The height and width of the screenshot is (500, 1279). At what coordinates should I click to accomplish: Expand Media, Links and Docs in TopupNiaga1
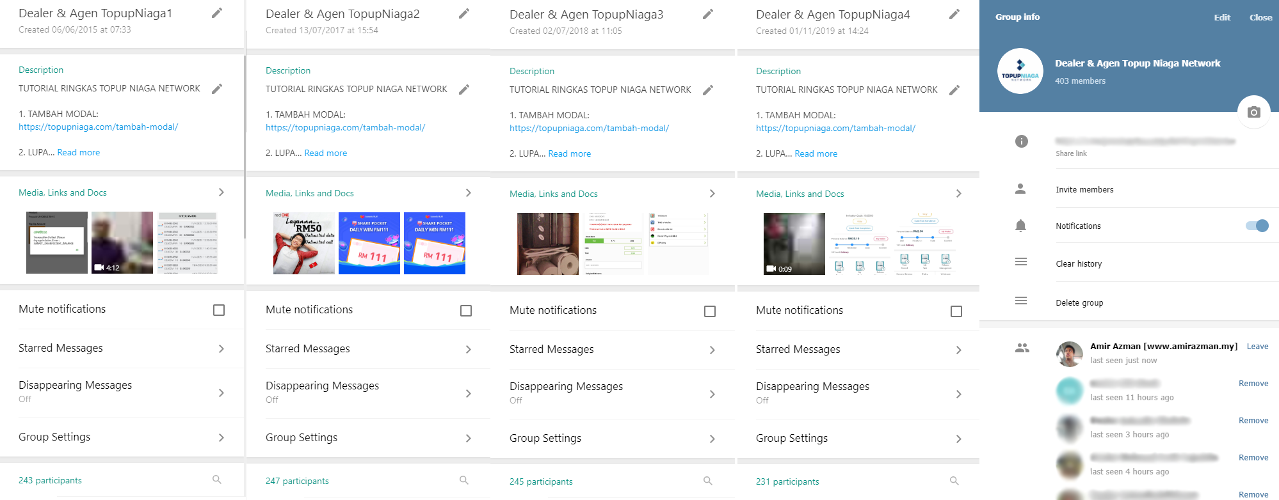tap(221, 192)
